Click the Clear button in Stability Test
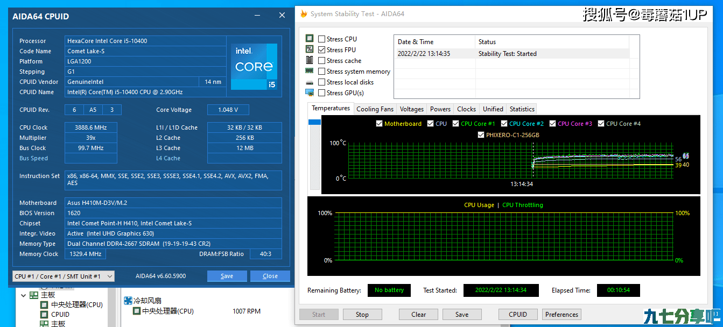Viewport: 723px width, 327px height. (419, 315)
